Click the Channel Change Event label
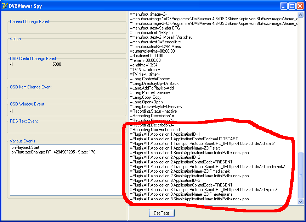The height and width of the screenshot is (222, 306). tap(29, 22)
